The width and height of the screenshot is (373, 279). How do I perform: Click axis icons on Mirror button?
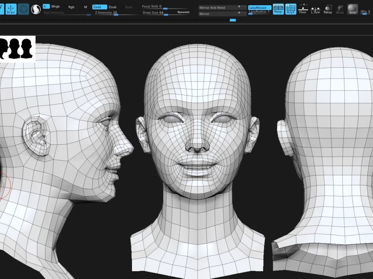(x=242, y=13)
